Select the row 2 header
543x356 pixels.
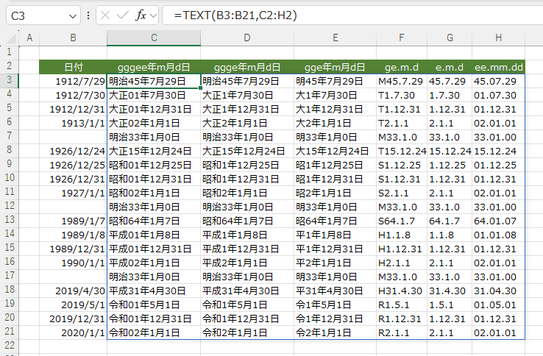point(10,67)
